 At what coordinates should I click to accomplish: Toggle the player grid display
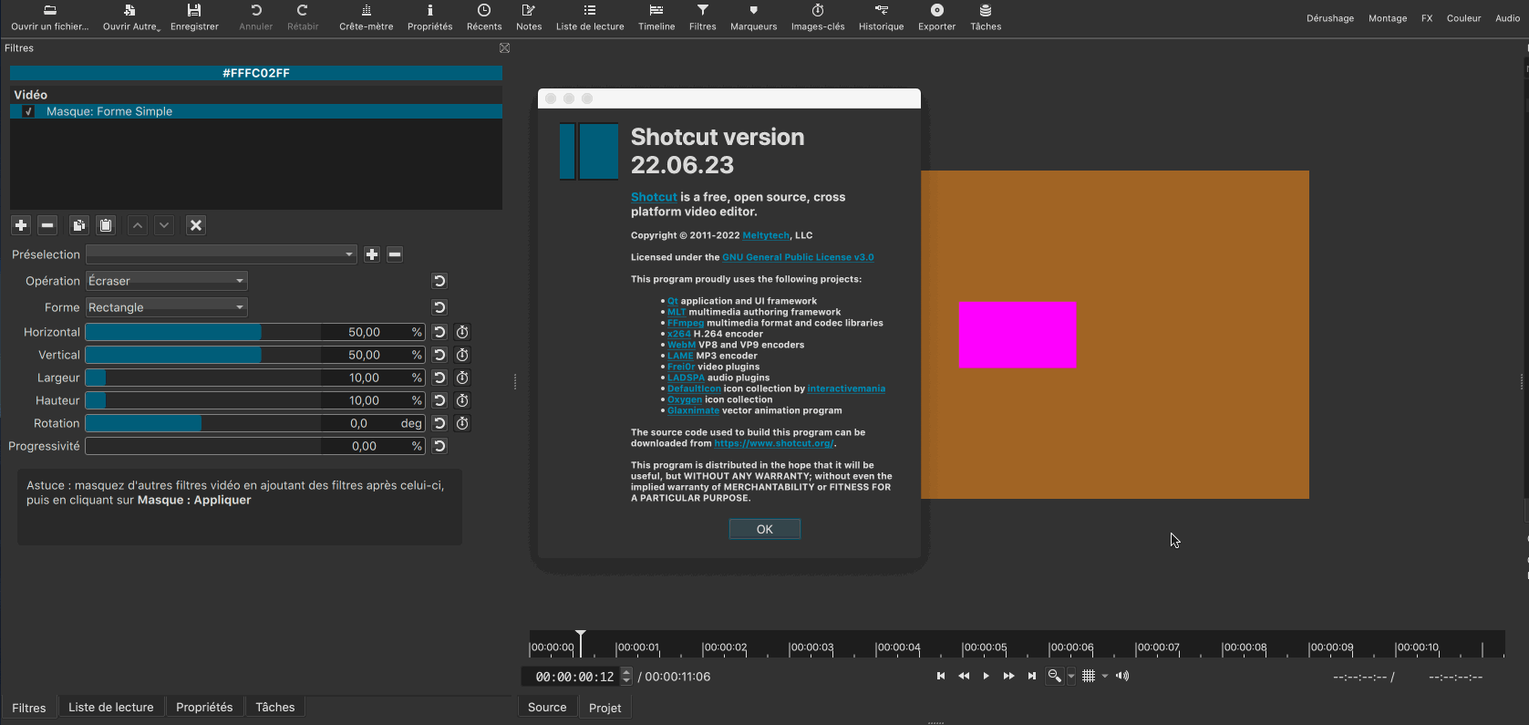(x=1089, y=676)
